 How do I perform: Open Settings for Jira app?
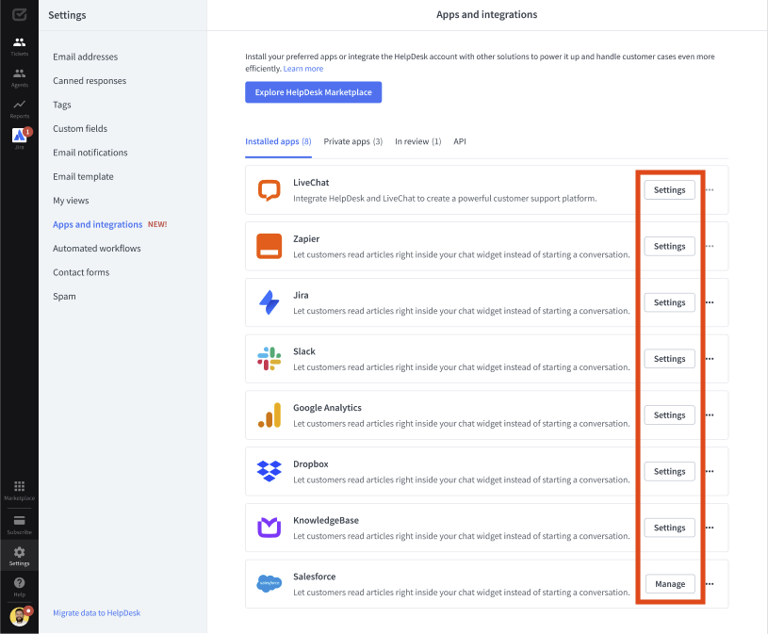[x=669, y=302]
